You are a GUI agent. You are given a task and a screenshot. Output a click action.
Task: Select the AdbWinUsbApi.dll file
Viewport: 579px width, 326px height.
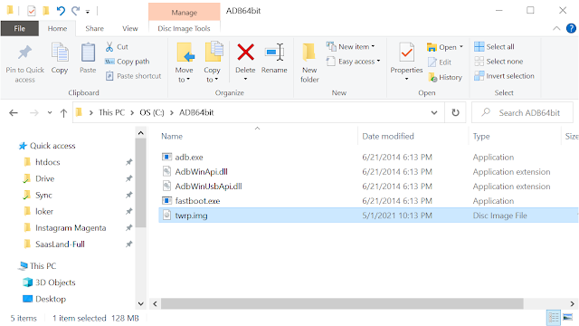coord(208,187)
